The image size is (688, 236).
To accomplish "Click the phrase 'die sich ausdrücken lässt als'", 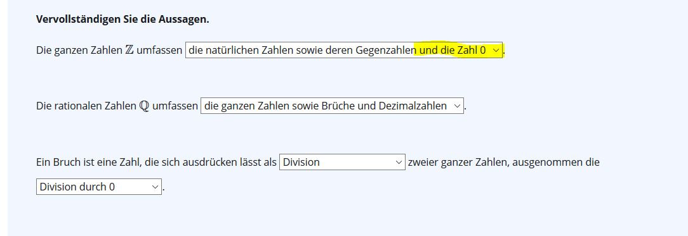I will (x=210, y=163).
